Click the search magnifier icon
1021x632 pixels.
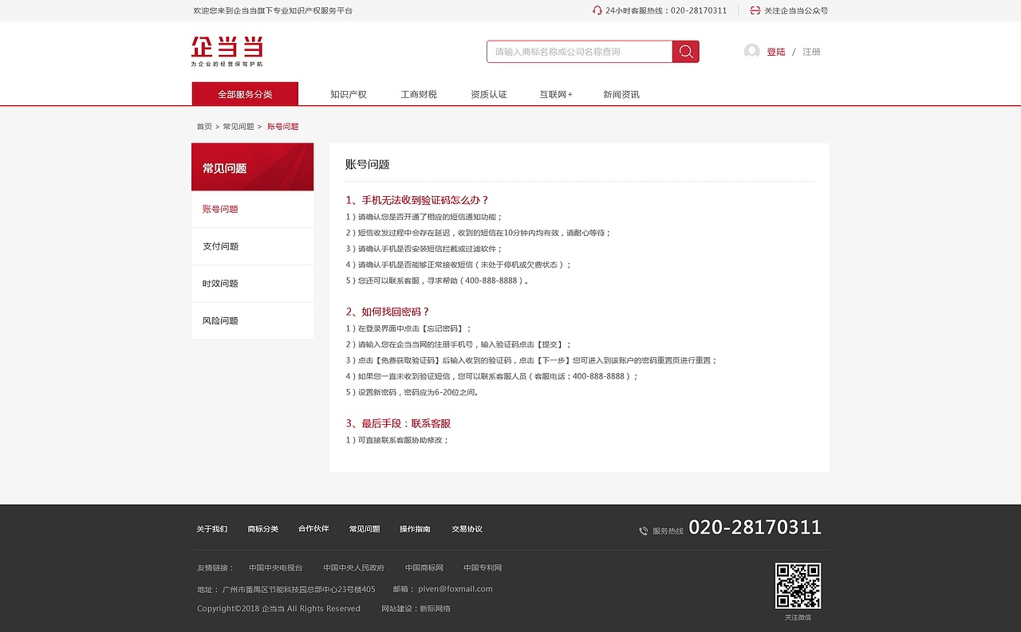click(x=684, y=50)
